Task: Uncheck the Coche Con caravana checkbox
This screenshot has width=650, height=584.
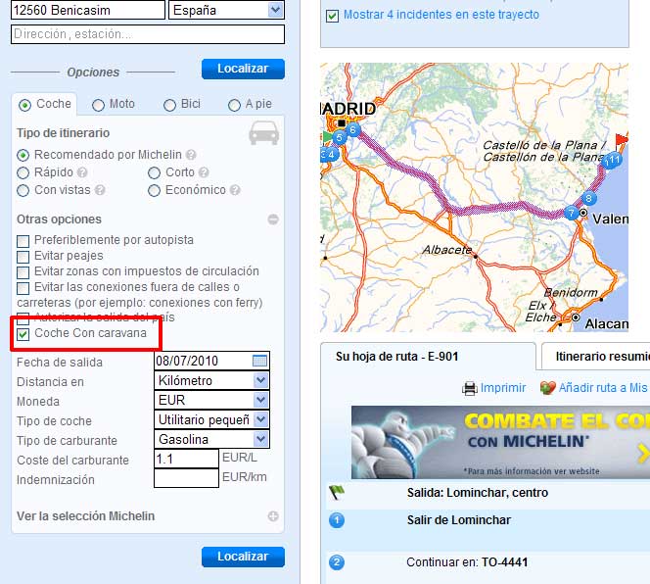Action: [23, 334]
